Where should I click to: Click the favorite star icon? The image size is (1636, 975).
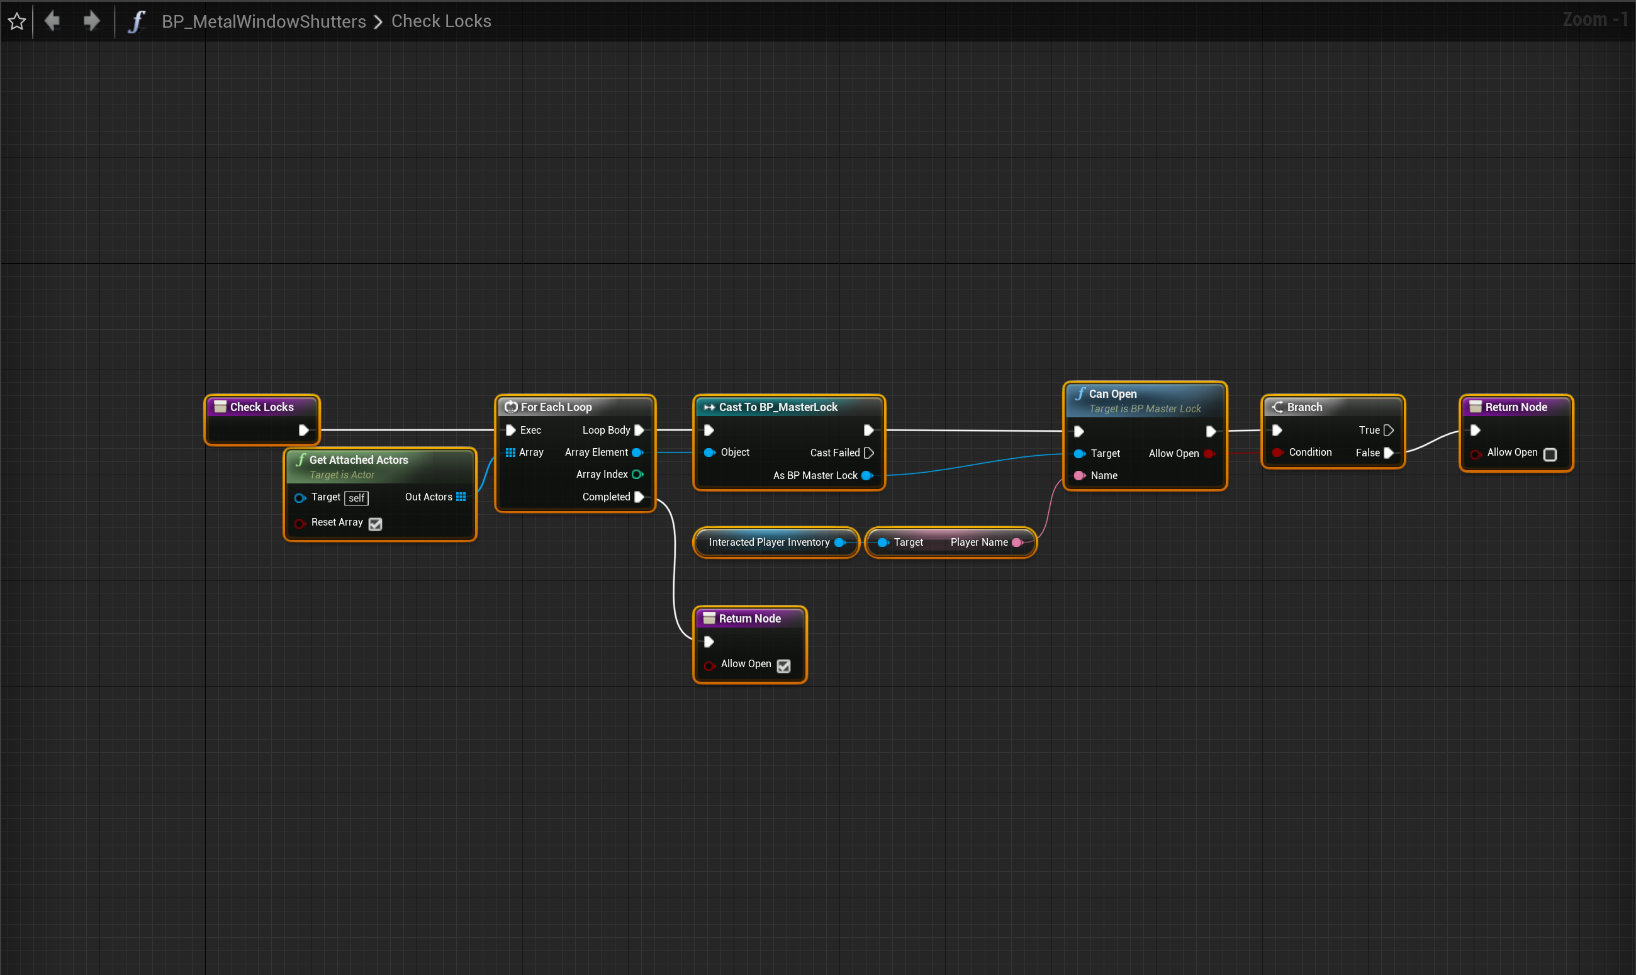(17, 21)
